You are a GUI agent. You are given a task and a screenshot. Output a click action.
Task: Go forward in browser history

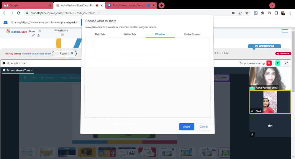12,13
